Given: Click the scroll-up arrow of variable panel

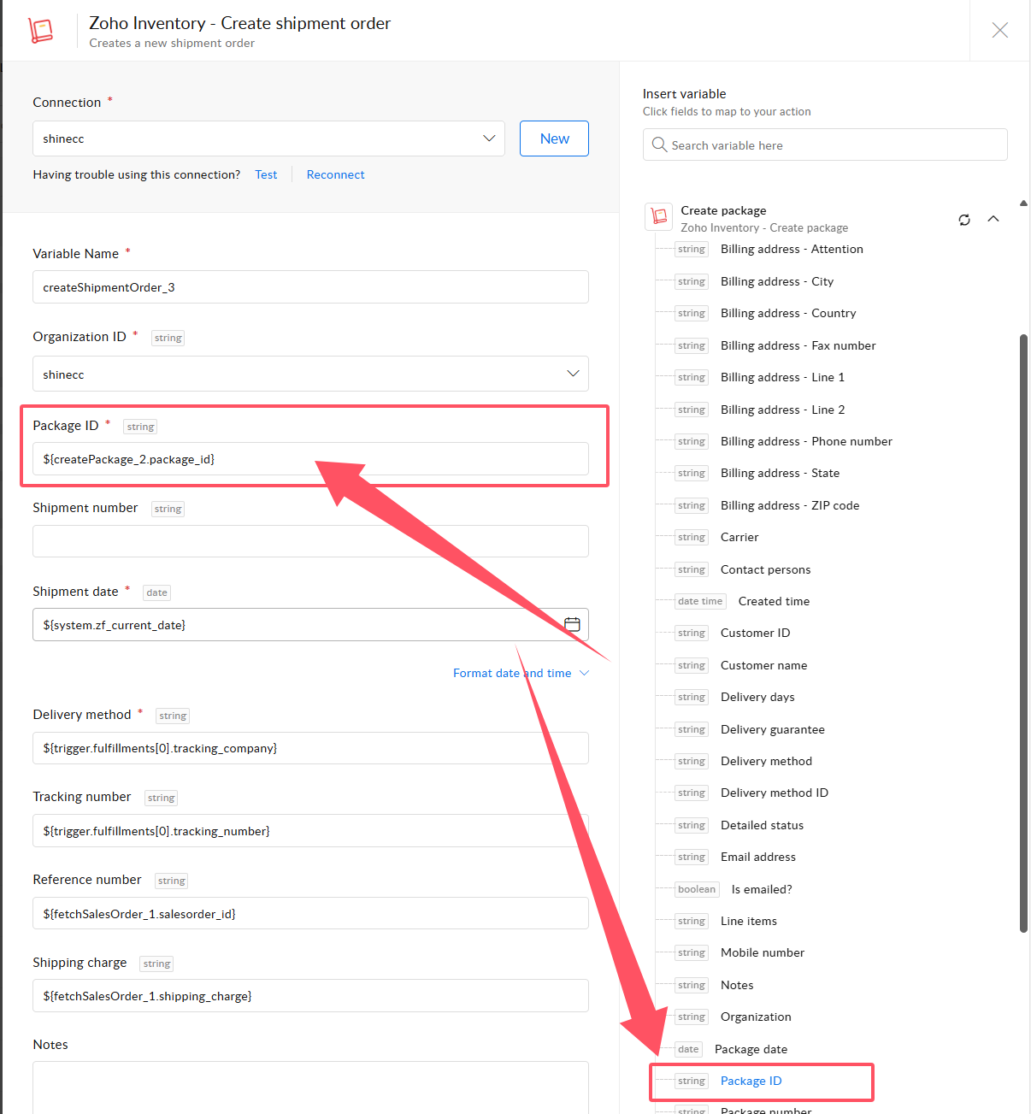Looking at the screenshot, I should pos(1023,203).
